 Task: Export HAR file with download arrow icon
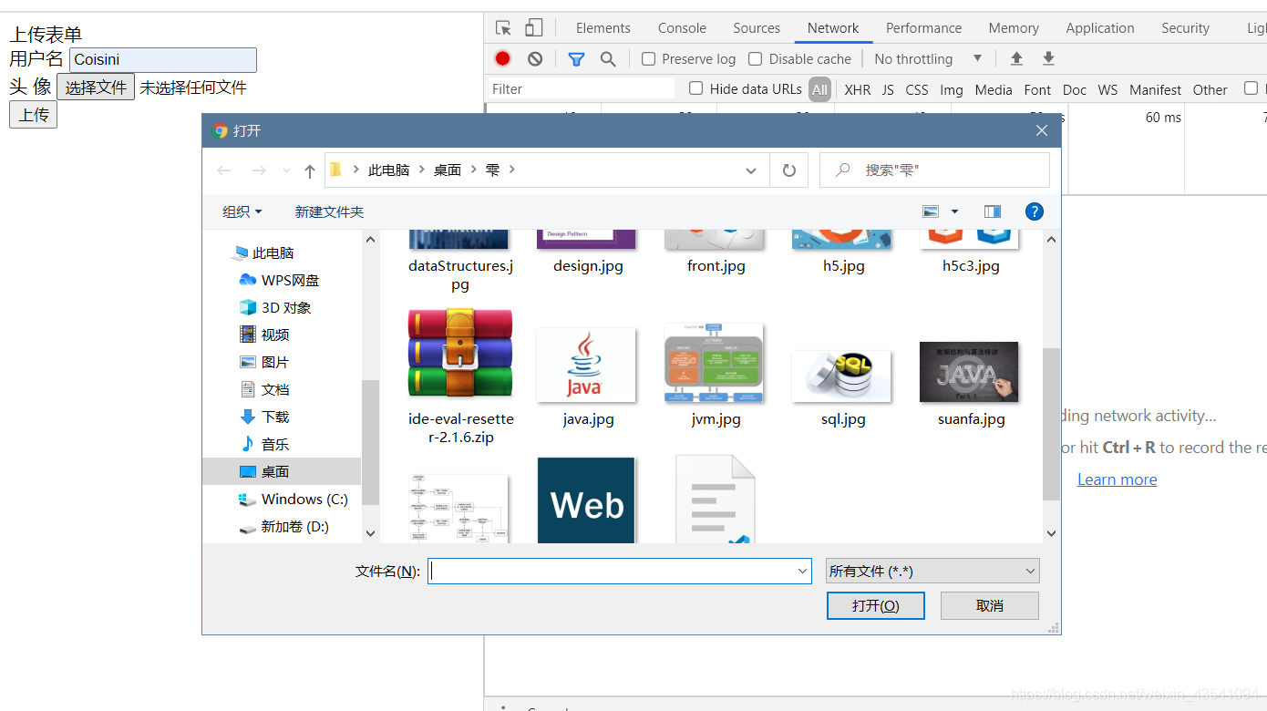click(1048, 58)
